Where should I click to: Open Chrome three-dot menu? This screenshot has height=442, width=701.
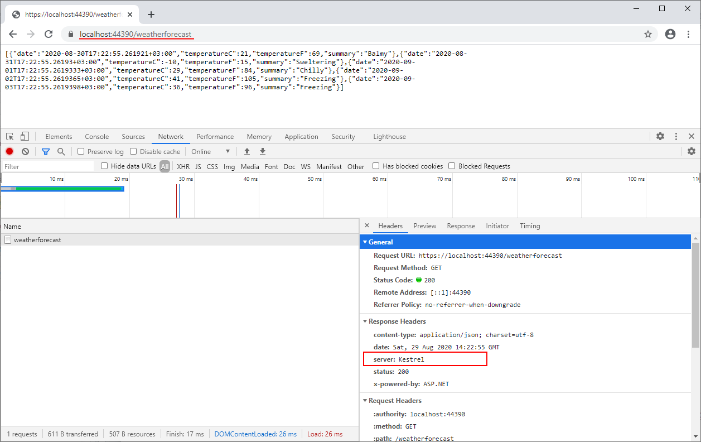click(x=689, y=34)
